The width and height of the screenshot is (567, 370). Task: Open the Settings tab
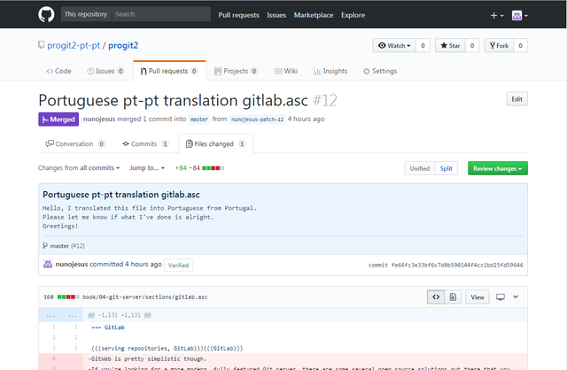tap(380, 71)
